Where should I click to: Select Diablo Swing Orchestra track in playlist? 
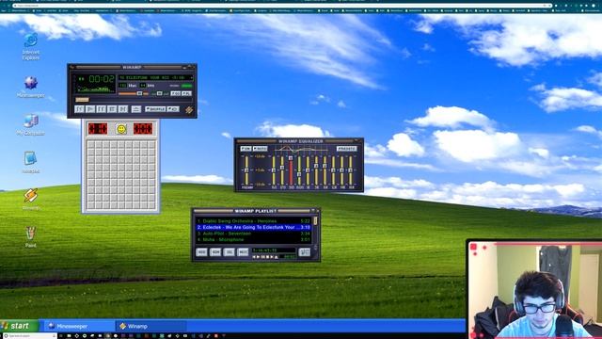click(x=253, y=221)
